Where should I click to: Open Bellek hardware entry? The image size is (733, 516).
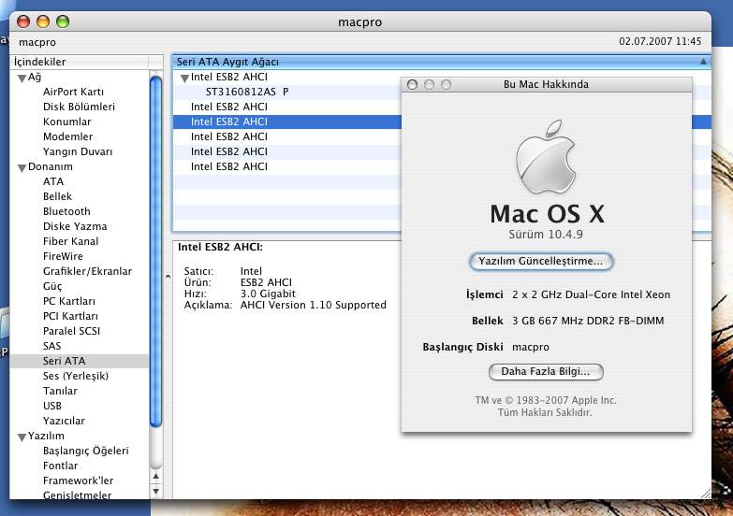57,196
